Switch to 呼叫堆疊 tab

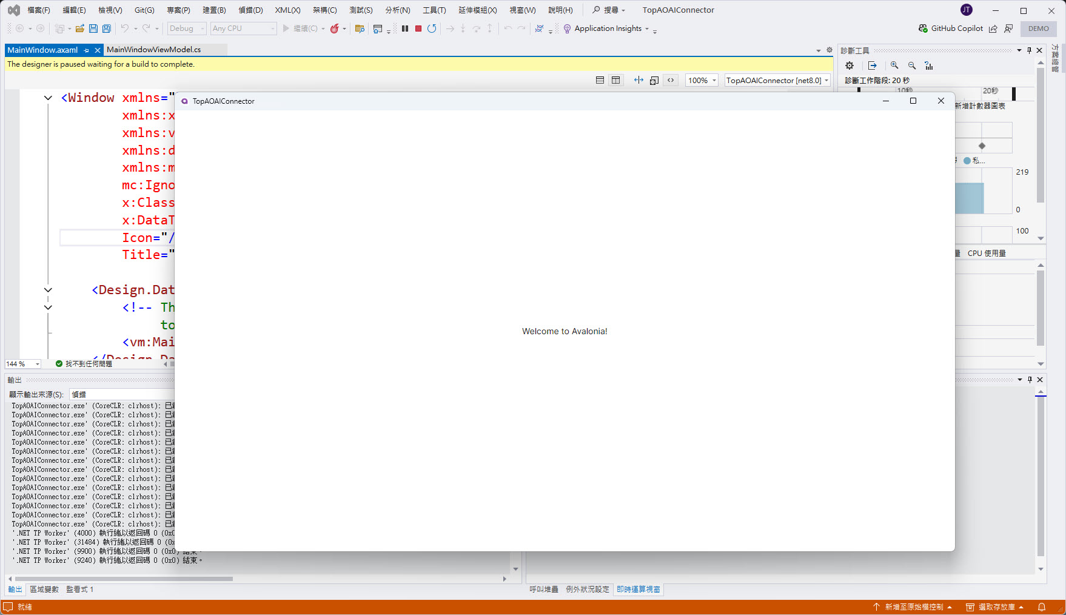[x=544, y=590]
